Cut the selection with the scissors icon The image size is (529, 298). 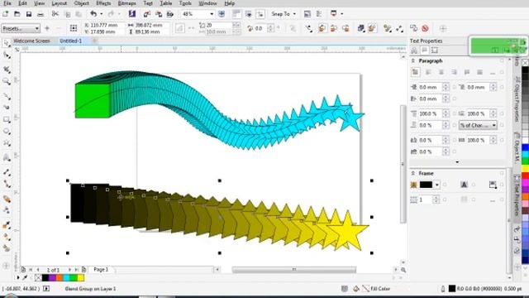[x=55, y=14]
